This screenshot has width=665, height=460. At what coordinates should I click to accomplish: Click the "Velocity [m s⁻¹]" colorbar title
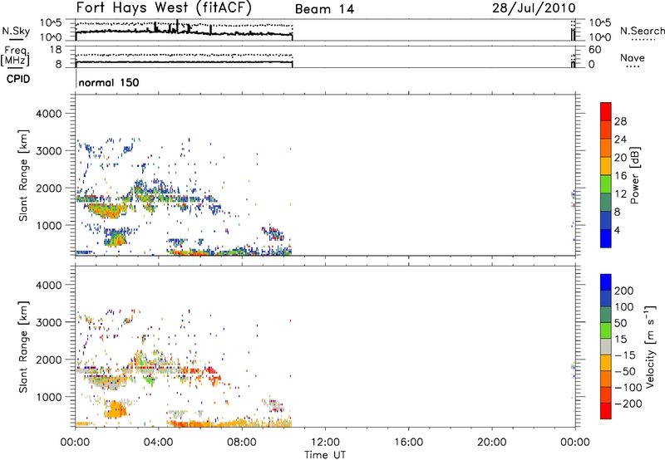click(650, 346)
